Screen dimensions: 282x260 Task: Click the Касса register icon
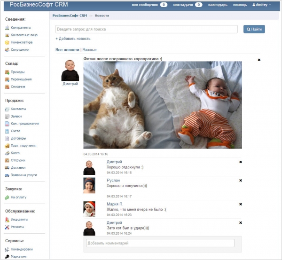[7, 153]
